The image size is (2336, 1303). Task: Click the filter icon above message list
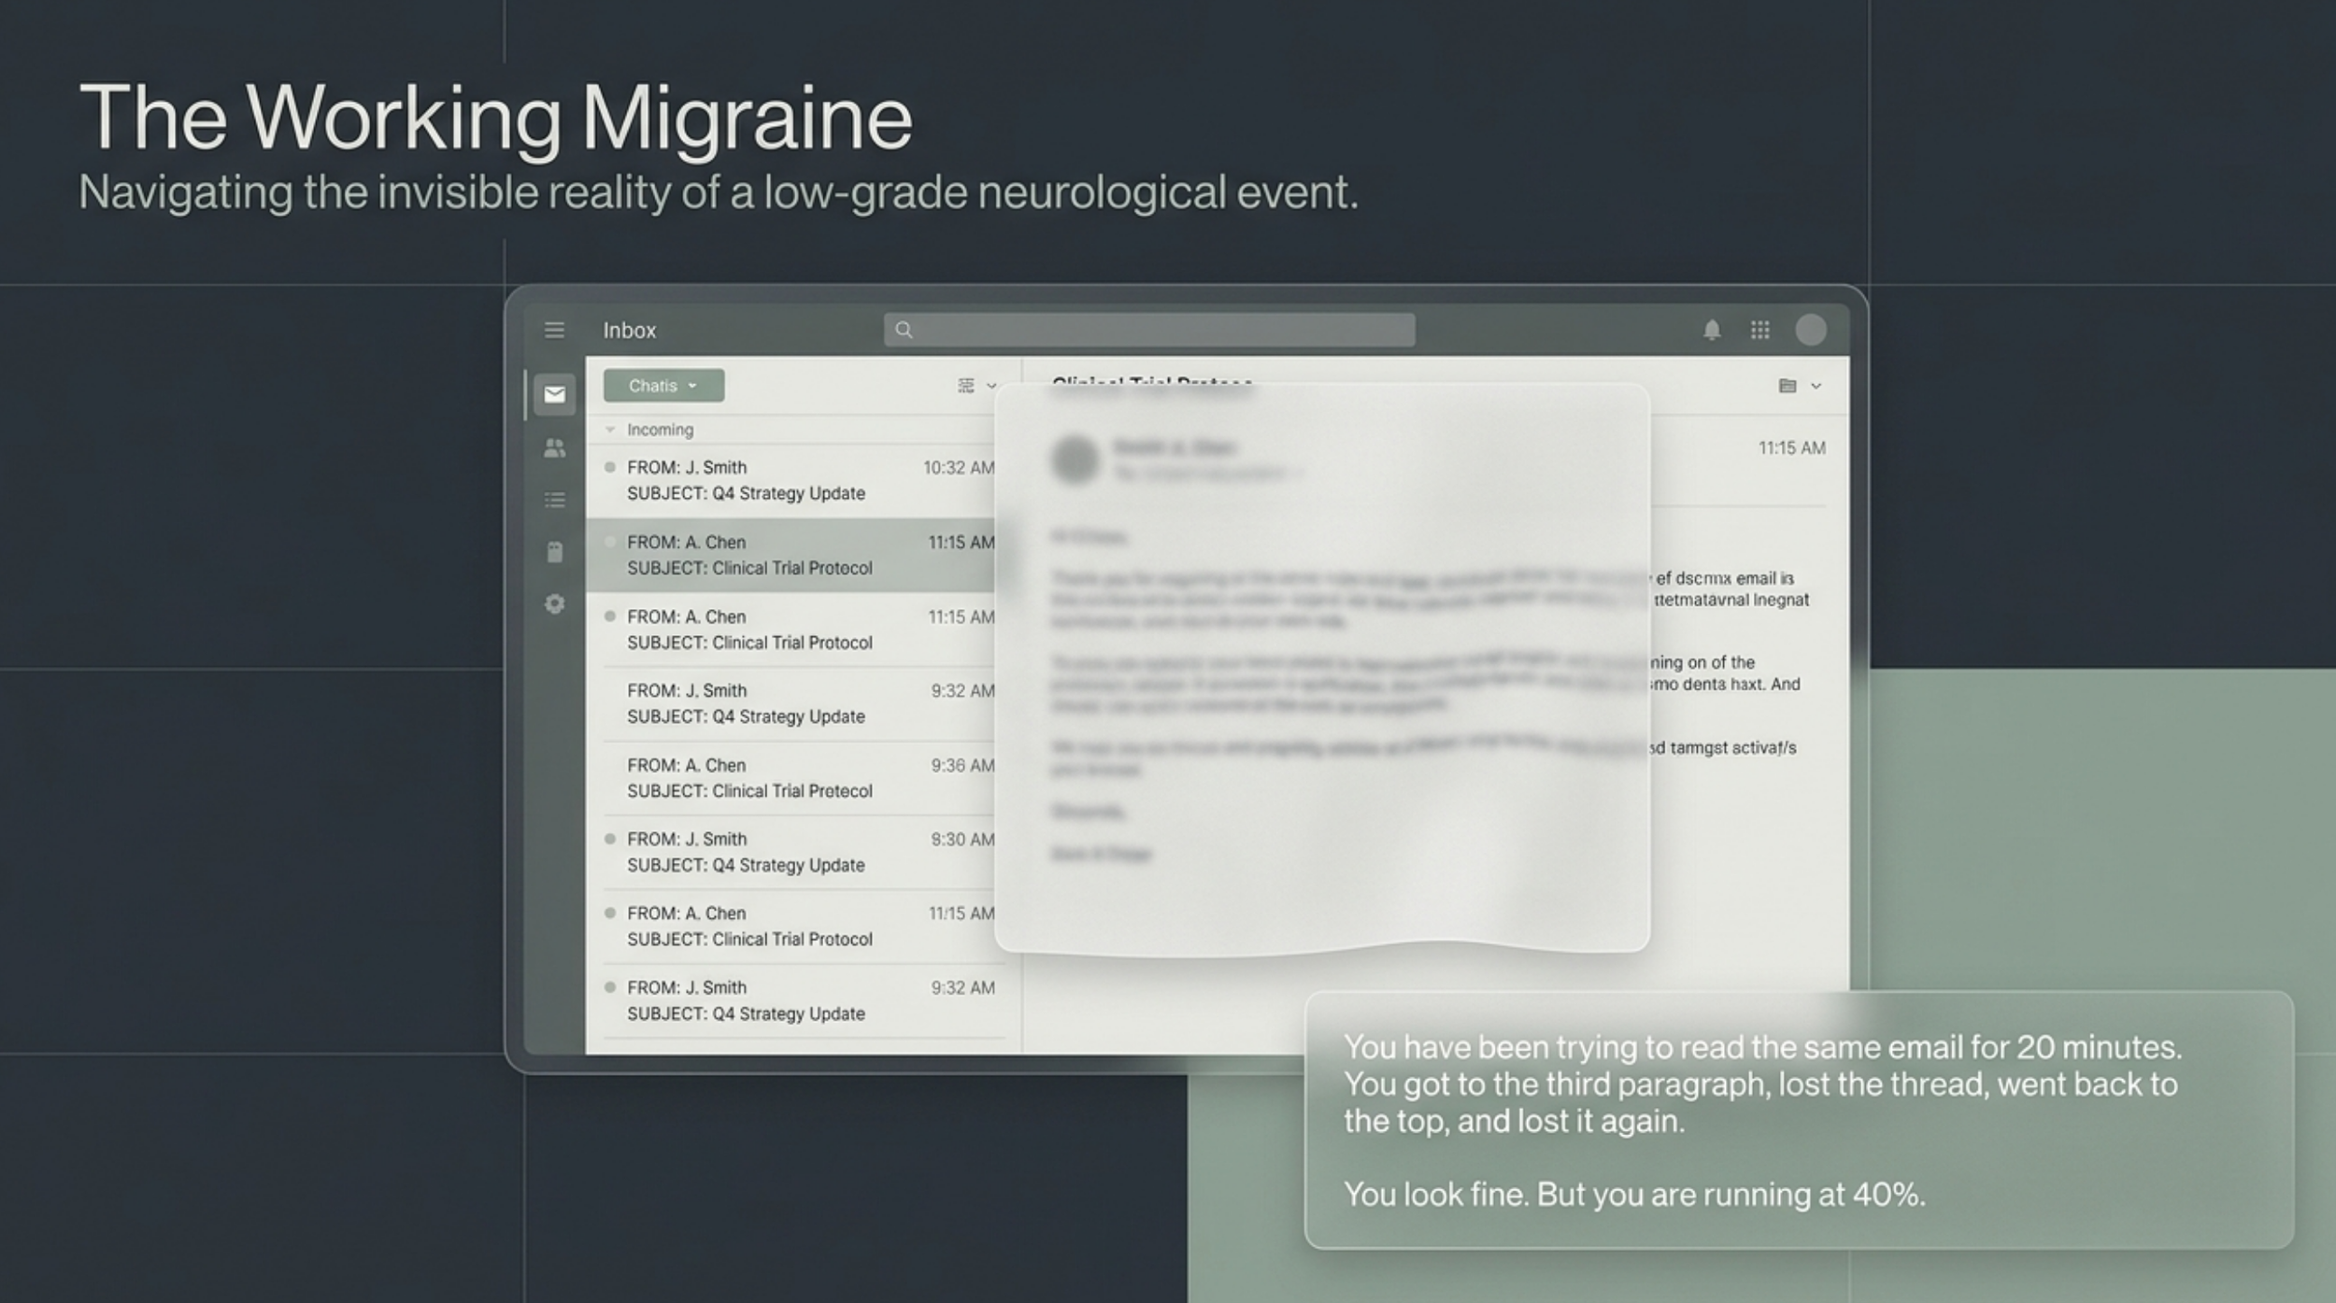coord(966,386)
